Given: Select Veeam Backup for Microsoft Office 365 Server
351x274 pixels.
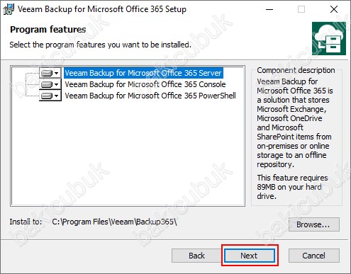Looking at the screenshot, I should pos(143,73).
